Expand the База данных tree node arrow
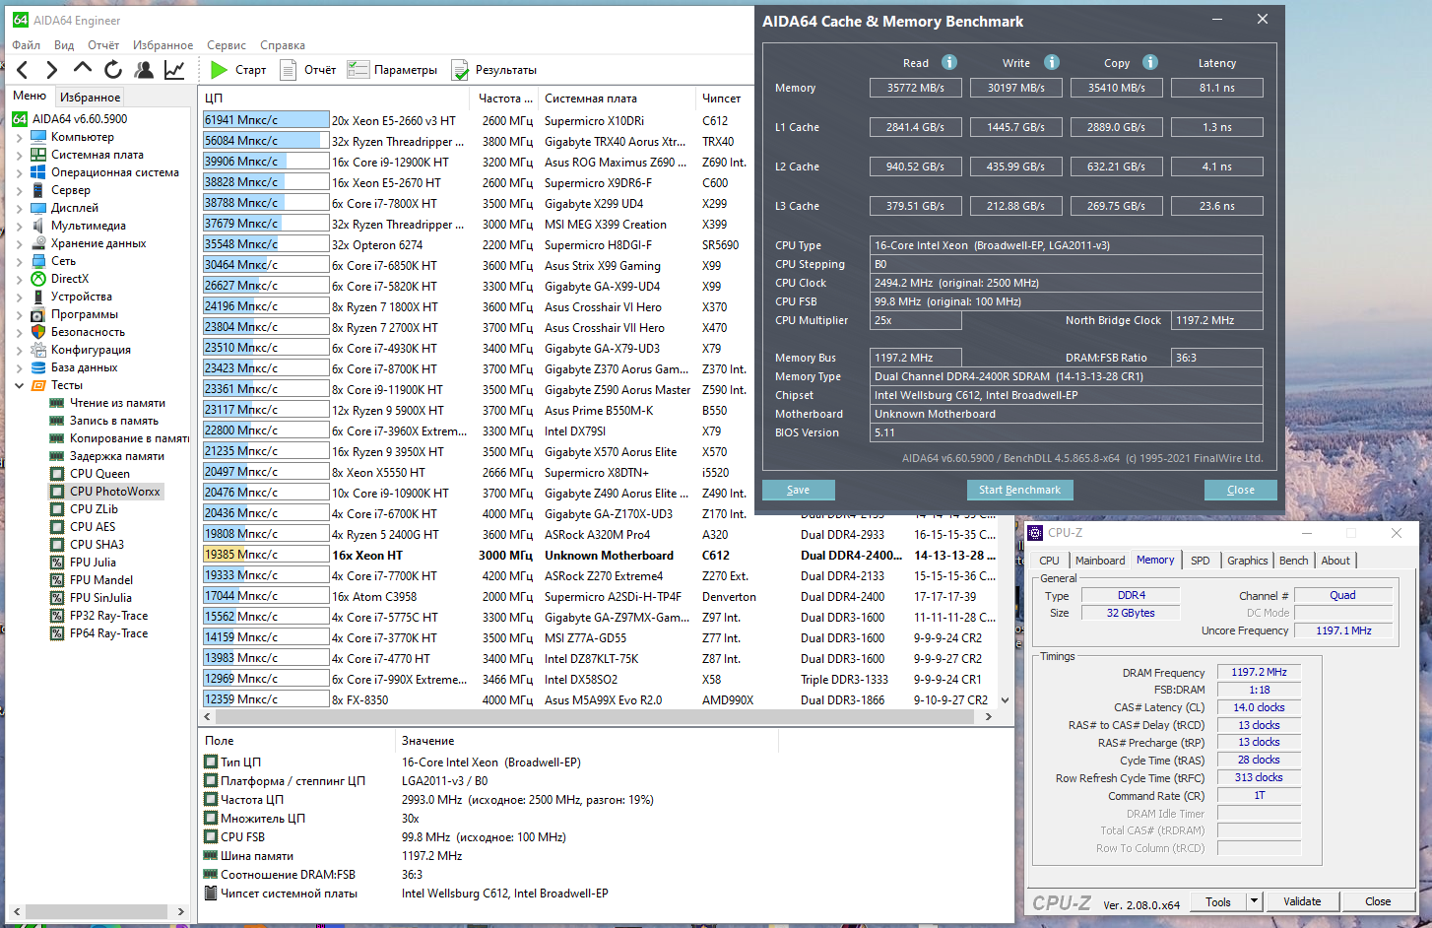This screenshot has height=928, width=1432. [20, 367]
